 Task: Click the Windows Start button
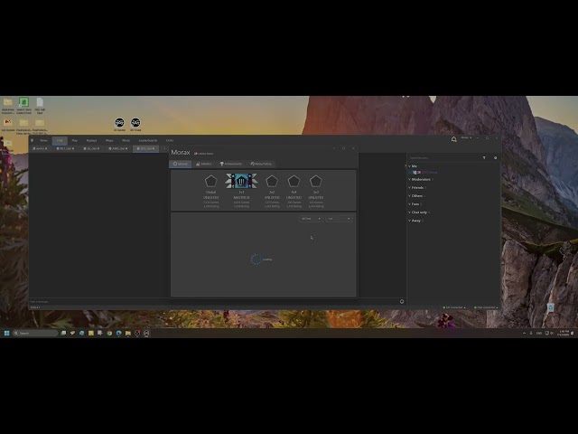pos(6,333)
